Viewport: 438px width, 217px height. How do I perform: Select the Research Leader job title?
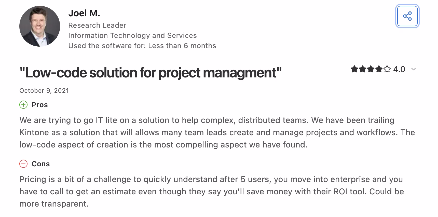tap(97, 25)
